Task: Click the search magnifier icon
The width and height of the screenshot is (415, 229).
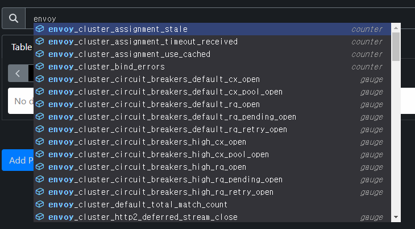Action: pyautogui.click(x=13, y=18)
